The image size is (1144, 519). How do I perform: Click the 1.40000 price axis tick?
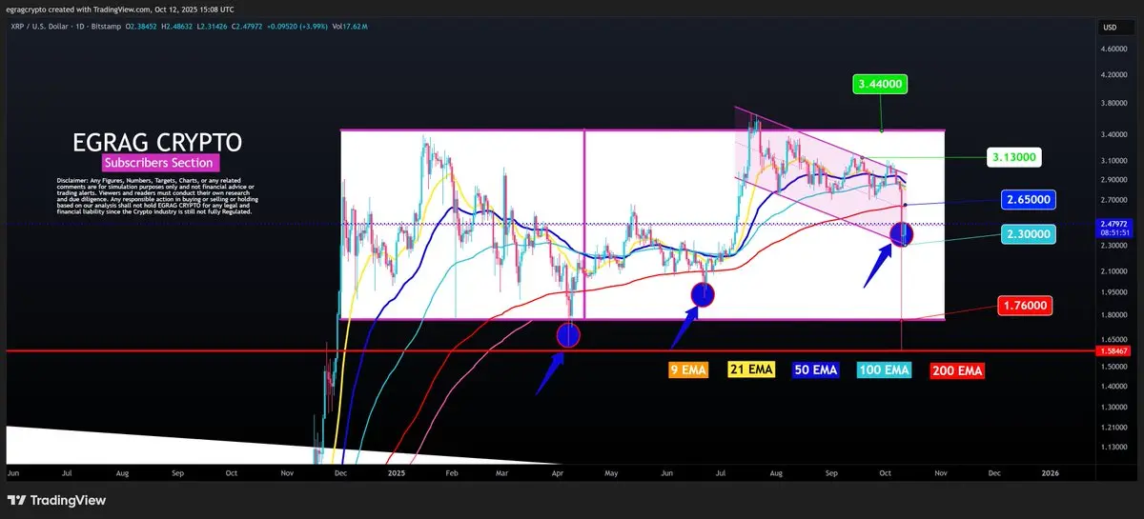[x=1115, y=386]
